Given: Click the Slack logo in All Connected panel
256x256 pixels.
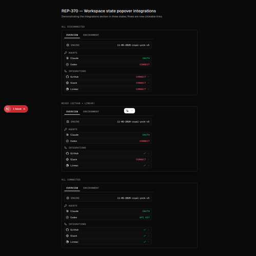Looking at the screenshot, I should pos(67,236).
